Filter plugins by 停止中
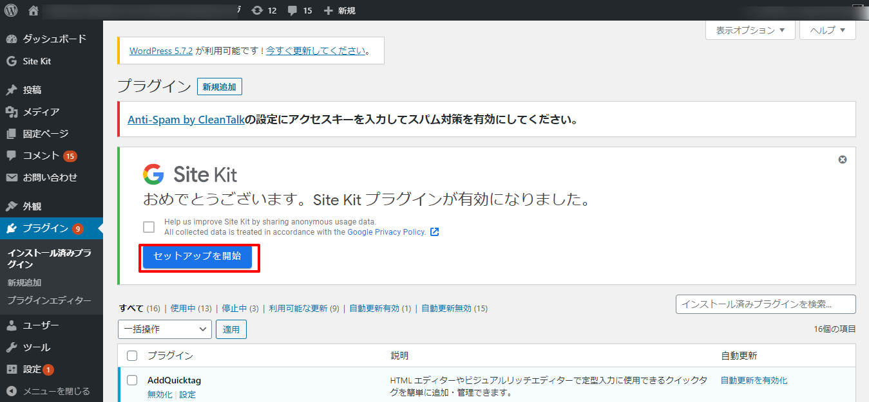Image resolution: width=869 pixels, height=402 pixels. (x=234, y=309)
